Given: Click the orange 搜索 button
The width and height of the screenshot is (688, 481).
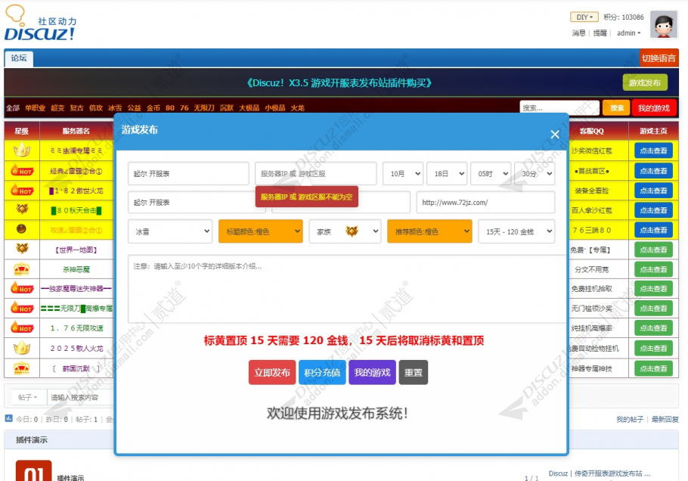Looking at the screenshot, I should pos(616,108).
